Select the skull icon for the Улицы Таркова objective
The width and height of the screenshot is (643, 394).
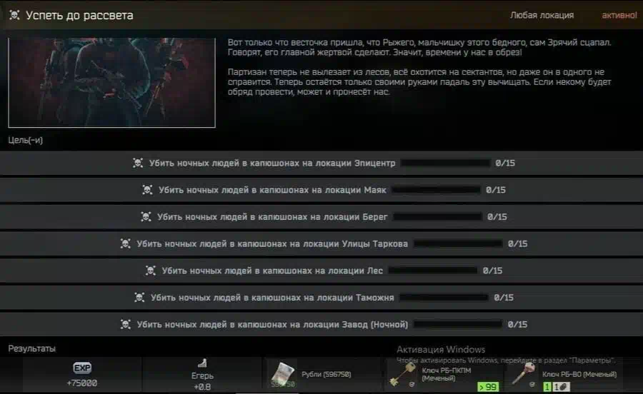coord(126,243)
